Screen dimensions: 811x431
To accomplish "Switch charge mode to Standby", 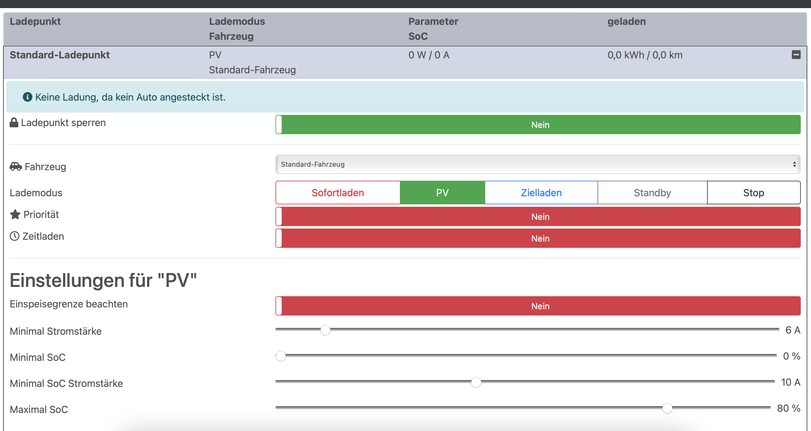I will click(652, 193).
